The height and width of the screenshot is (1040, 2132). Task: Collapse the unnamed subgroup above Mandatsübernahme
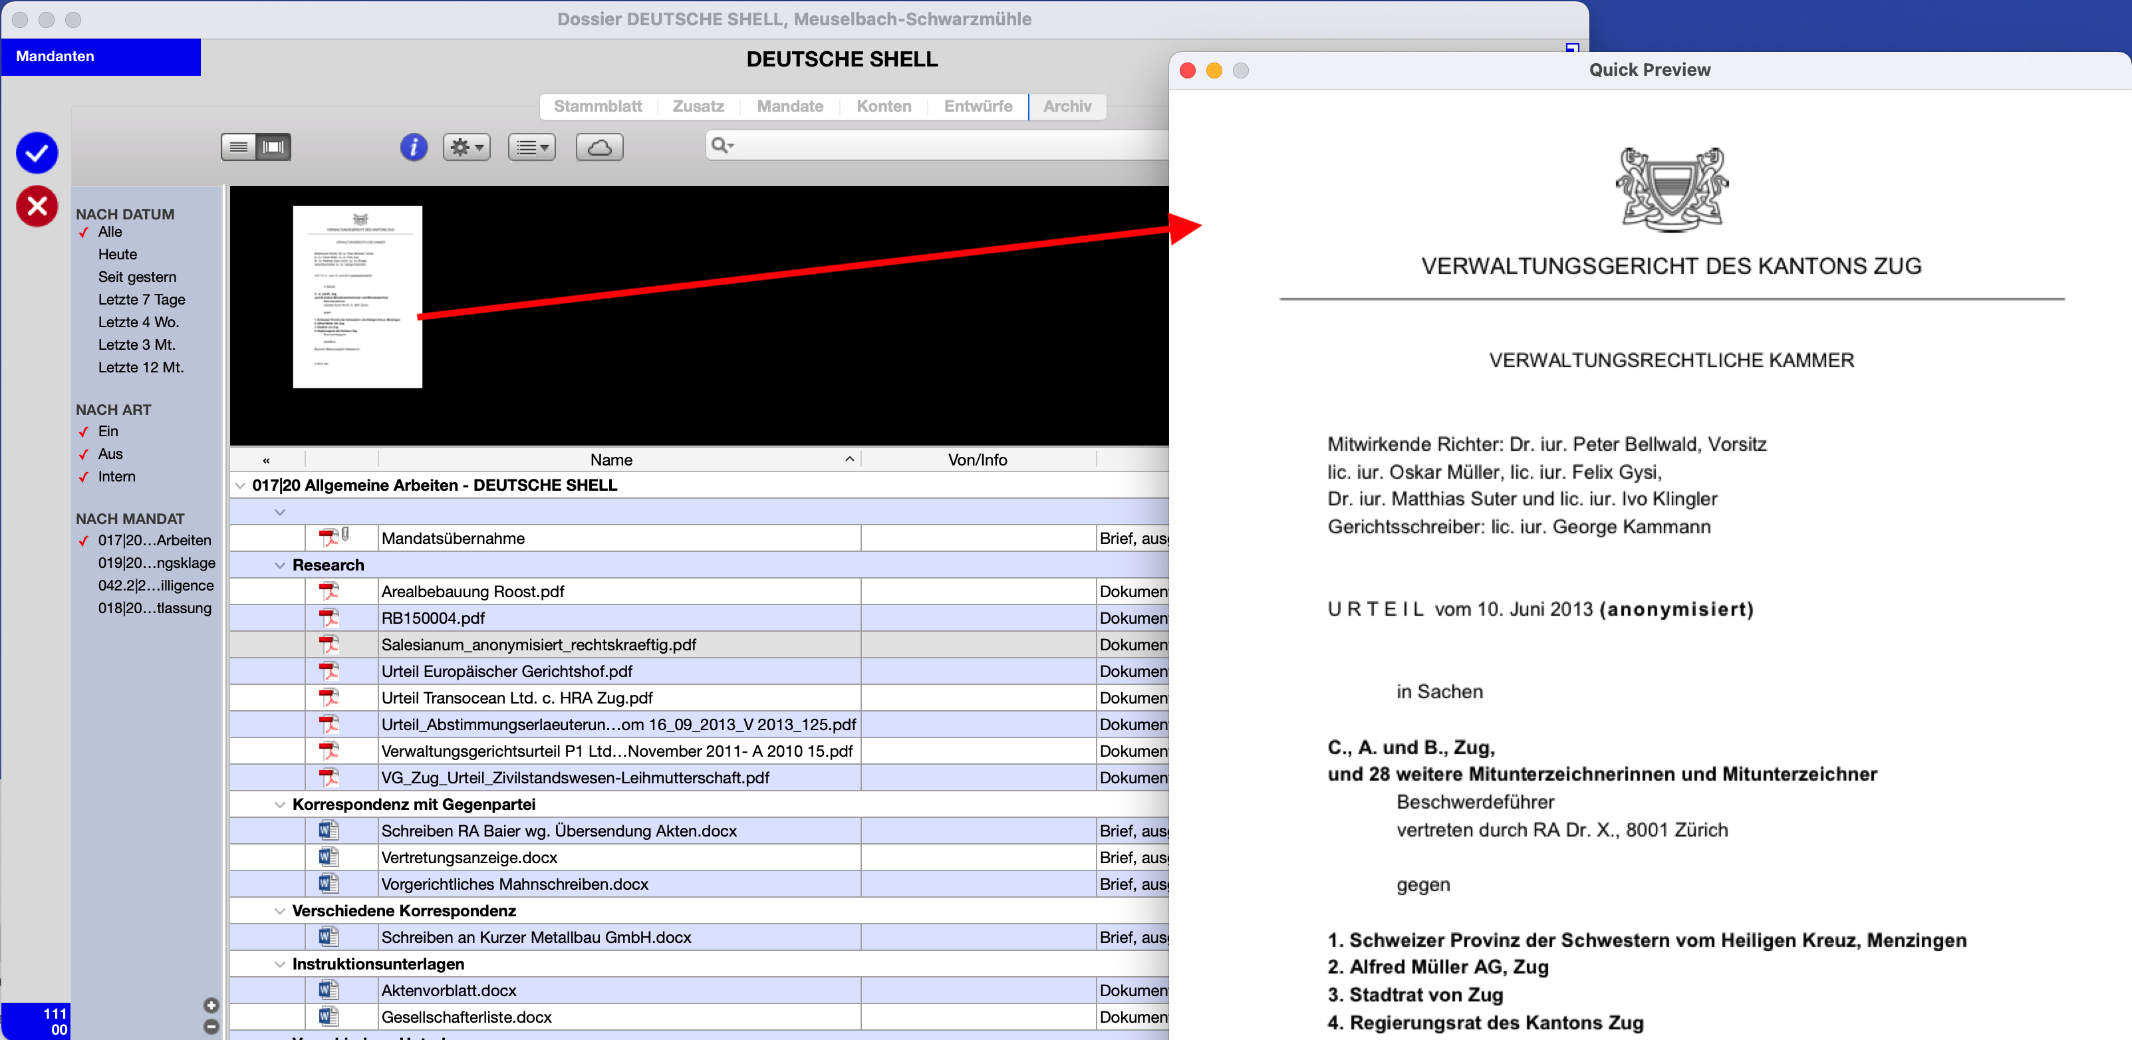point(280,511)
